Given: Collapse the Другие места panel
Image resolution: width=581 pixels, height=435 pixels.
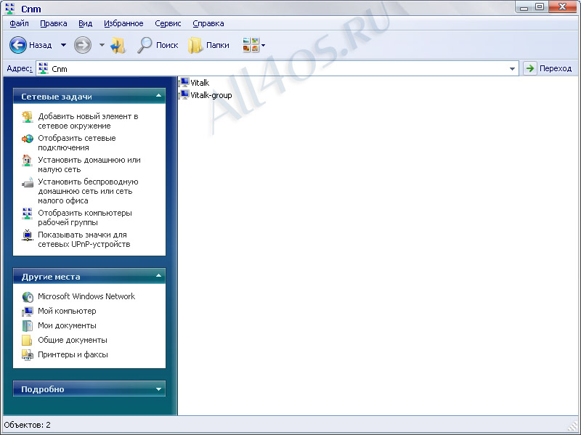Looking at the screenshot, I should tap(158, 276).
